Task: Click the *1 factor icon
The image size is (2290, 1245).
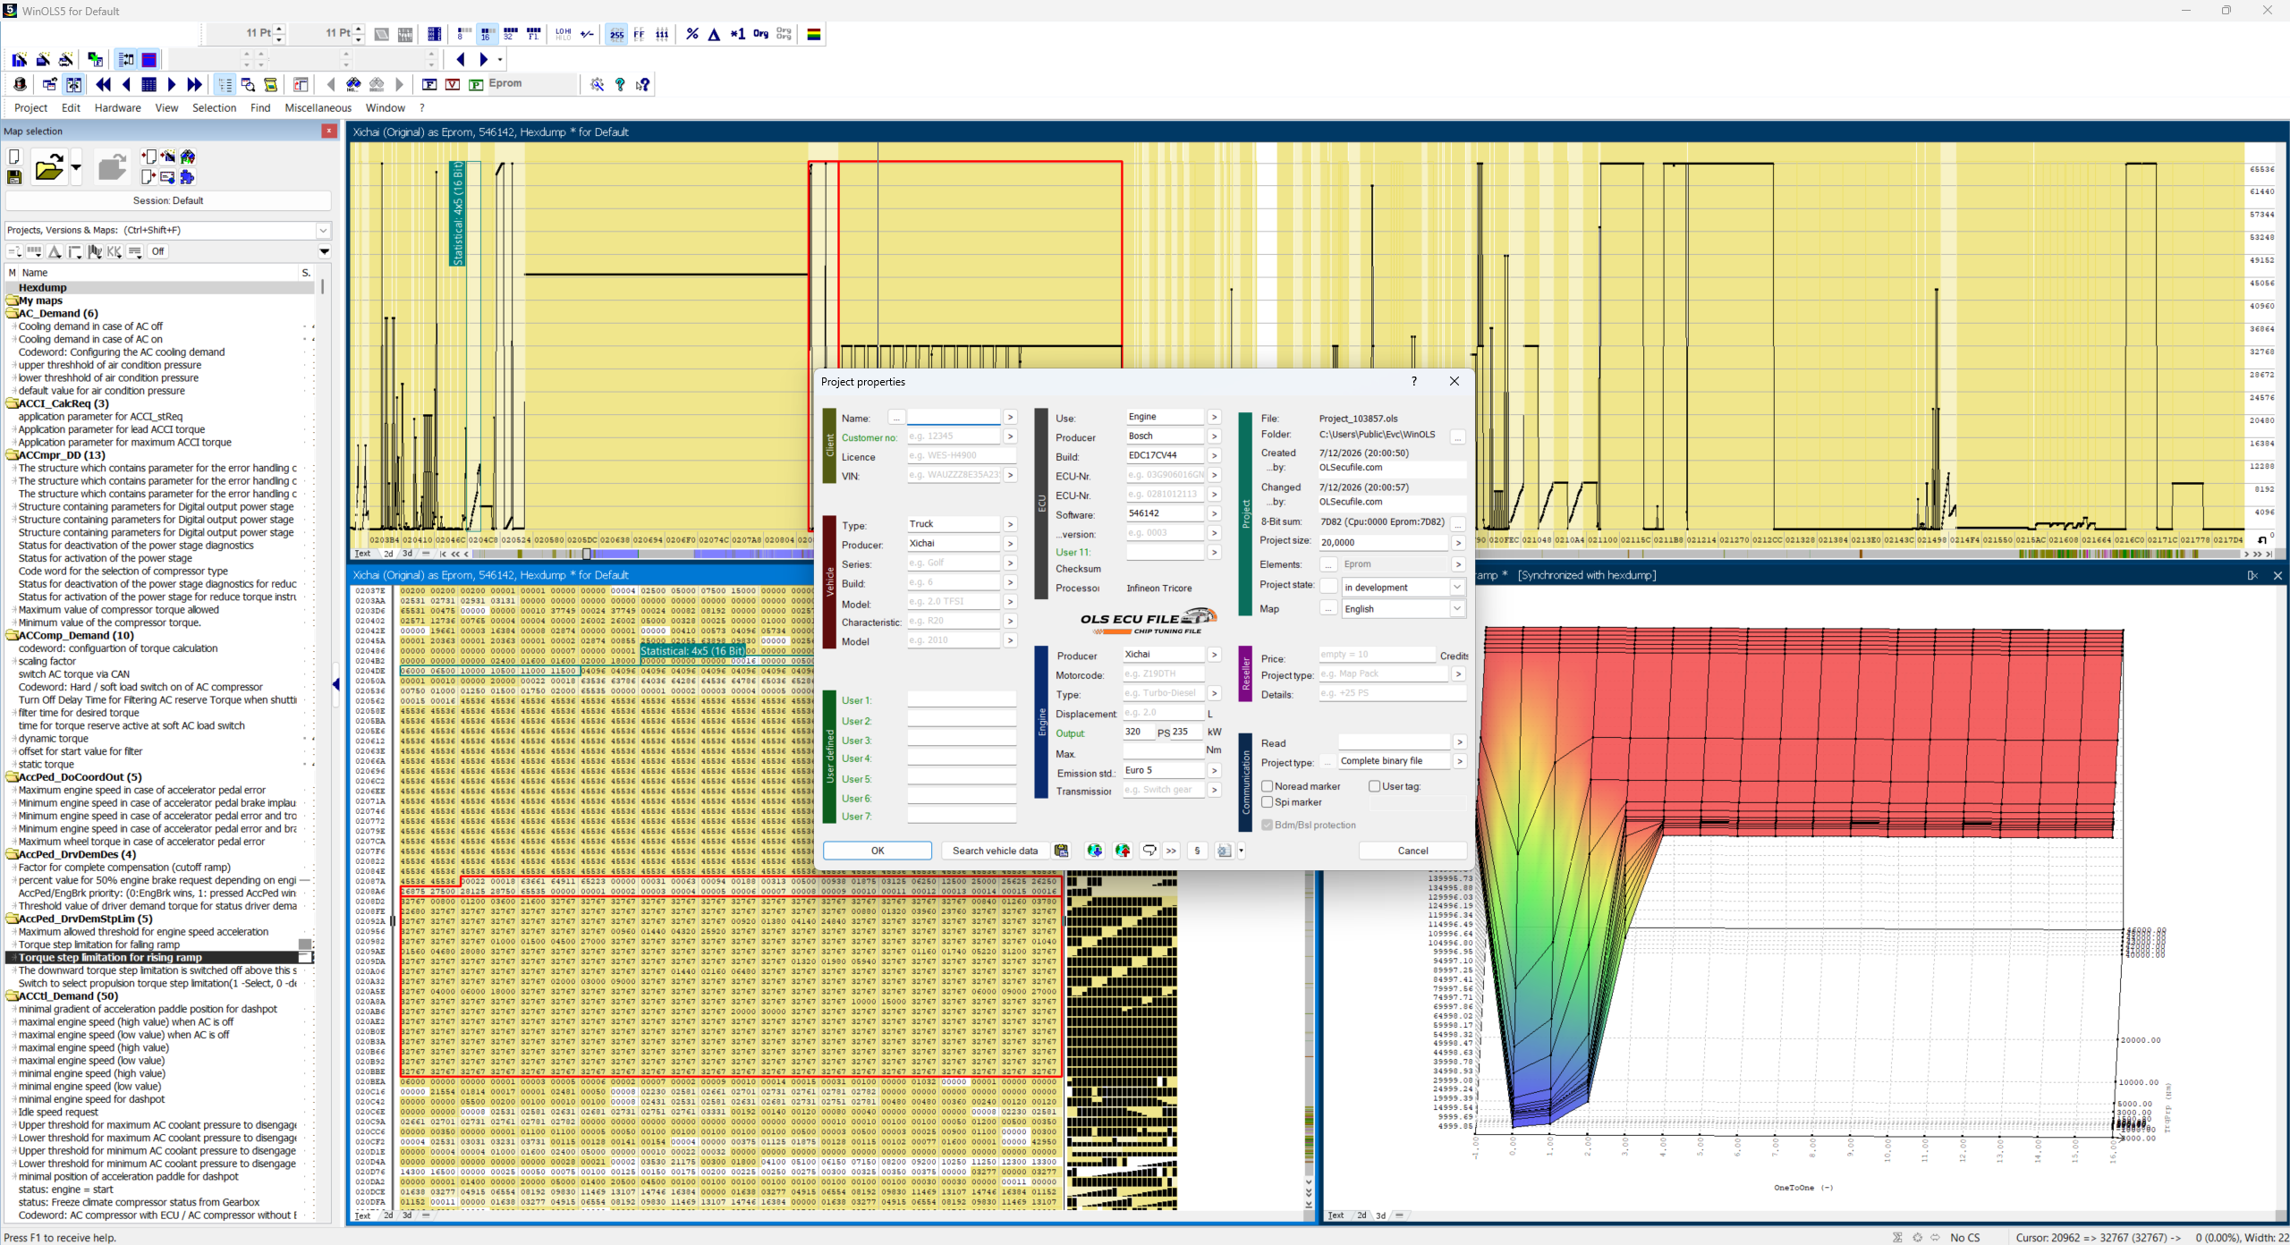Action: click(x=738, y=34)
